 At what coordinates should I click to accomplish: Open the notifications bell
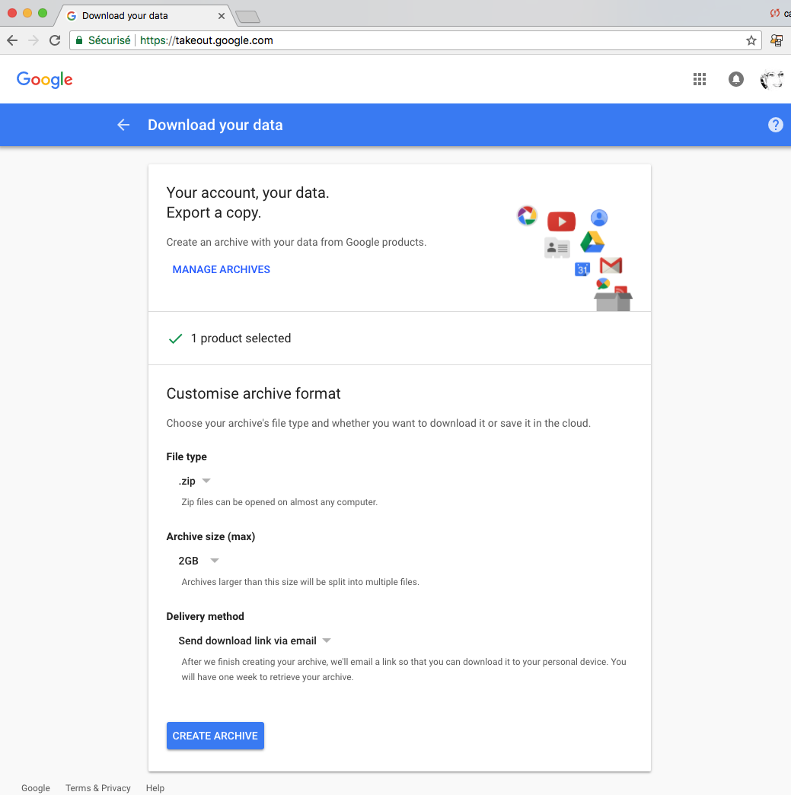(x=735, y=79)
